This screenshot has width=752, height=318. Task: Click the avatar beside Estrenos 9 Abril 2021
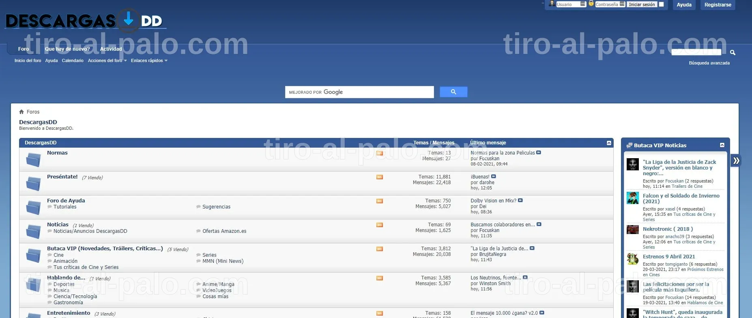tap(633, 259)
